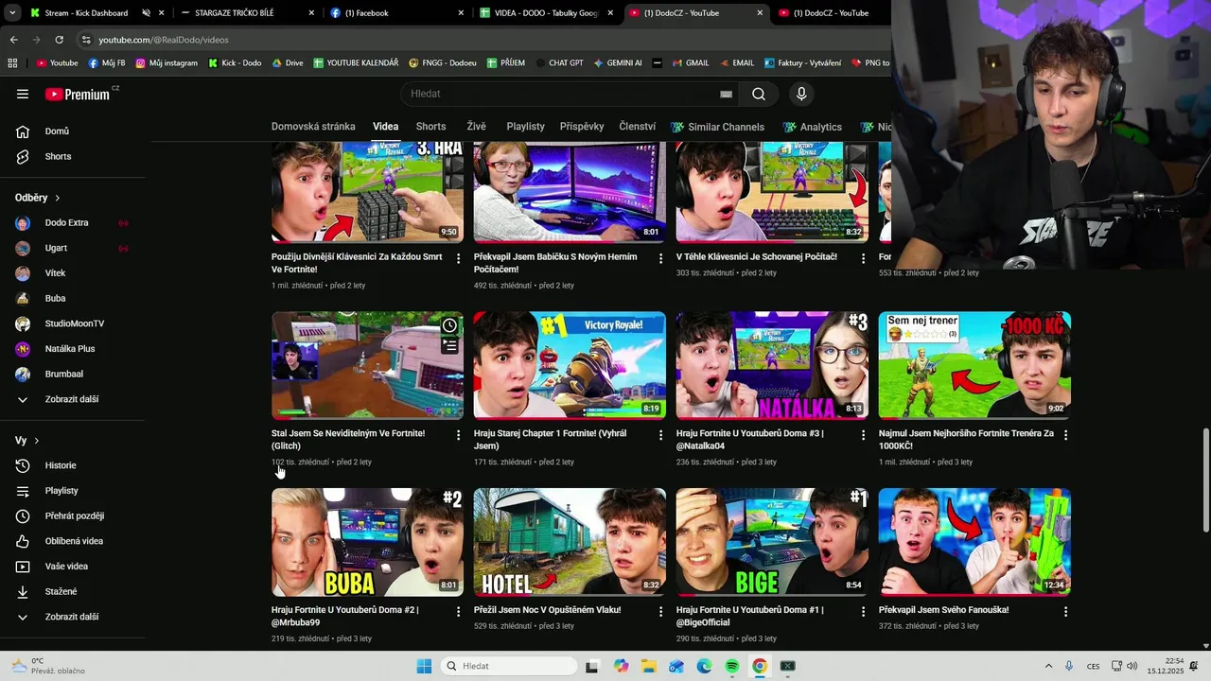Switch to Členství channel tab

point(638,127)
